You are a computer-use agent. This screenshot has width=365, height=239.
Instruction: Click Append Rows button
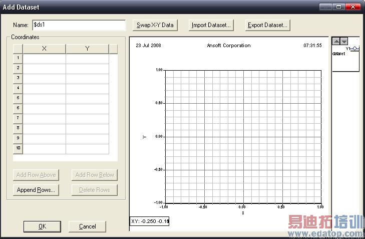[36, 190]
